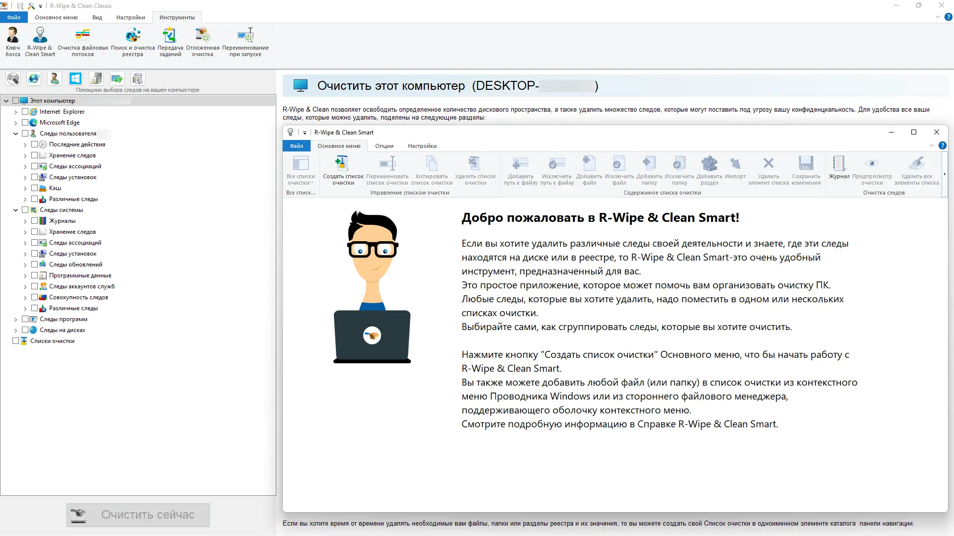Open the blue Файл menu button
This screenshot has height=536, width=954.
point(14,17)
